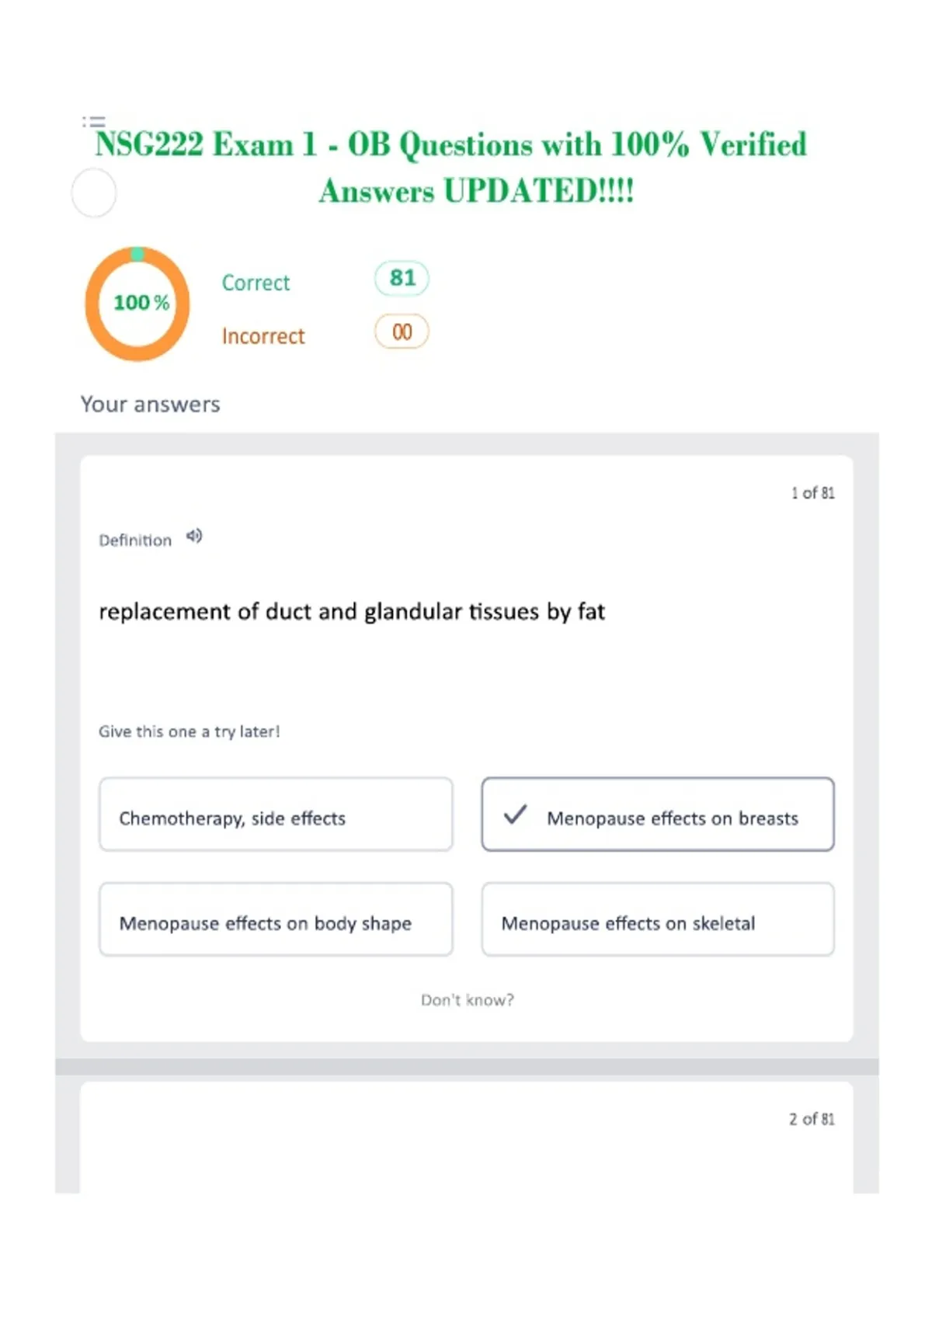Click the checkmark icon in selected answer
Viewport: 932px width, 1320px height.
tap(515, 815)
